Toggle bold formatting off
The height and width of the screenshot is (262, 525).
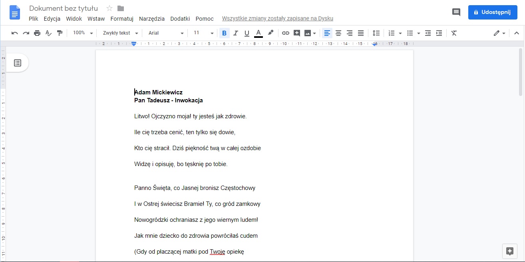pyautogui.click(x=224, y=33)
